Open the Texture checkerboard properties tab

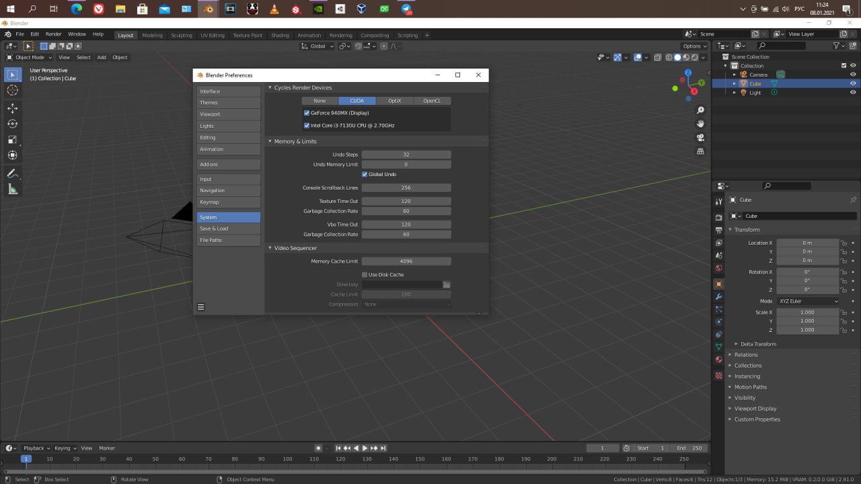coord(718,375)
